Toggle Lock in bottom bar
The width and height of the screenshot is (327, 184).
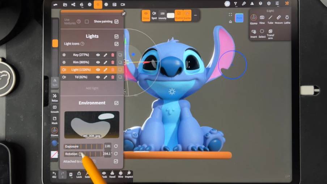79,175
